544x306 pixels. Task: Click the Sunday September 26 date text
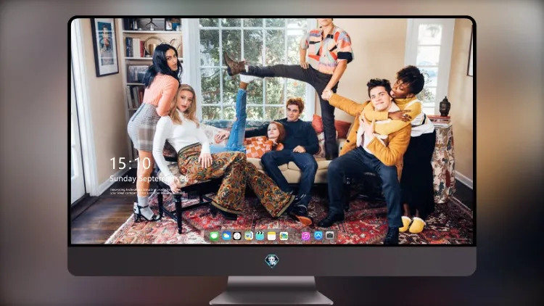point(149,178)
